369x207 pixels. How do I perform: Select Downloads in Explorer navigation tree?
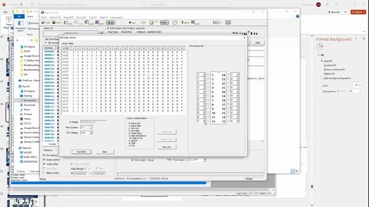29,105
